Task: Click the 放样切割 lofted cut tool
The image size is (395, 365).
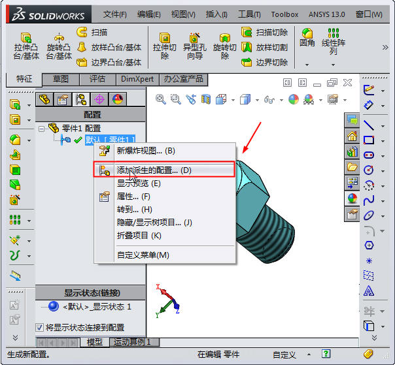Action: 265,47
